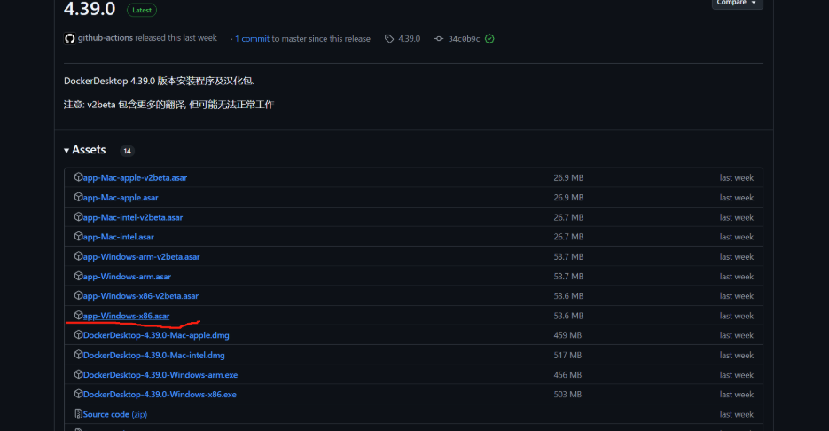829x431 pixels.
Task: Download app-Windows-arm-v2beta.asar
Action: tap(141, 256)
